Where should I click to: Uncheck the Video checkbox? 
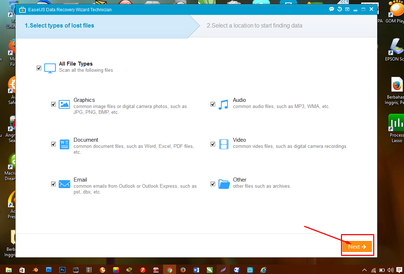(213, 144)
